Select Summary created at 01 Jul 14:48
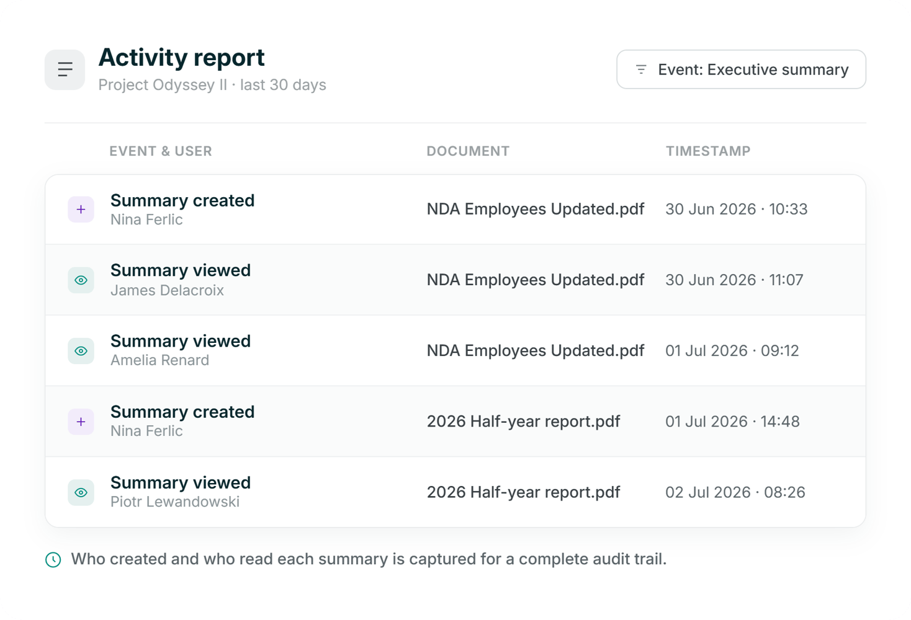Screen dimensions: 911x620 pyautogui.click(x=182, y=412)
